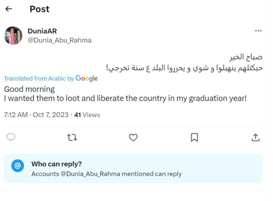Click the "Who can reply?" heading
273x201 pixels.
[57, 164]
